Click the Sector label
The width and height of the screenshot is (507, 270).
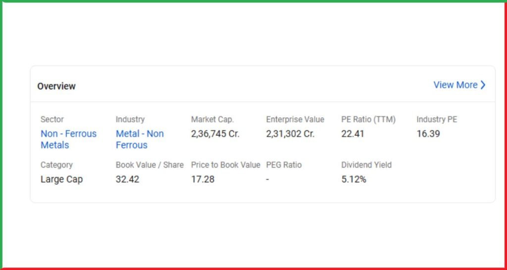52,120
